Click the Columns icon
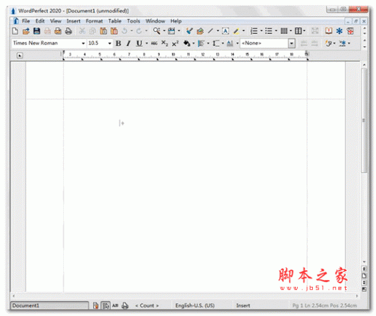The width and height of the screenshot is (376, 316). (x=284, y=31)
